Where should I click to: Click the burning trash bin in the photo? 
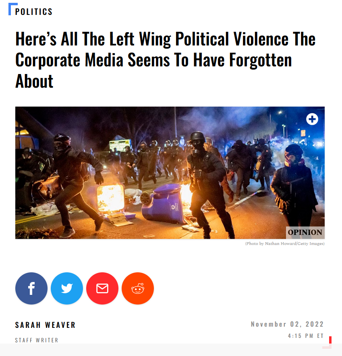tap(110, 198)
